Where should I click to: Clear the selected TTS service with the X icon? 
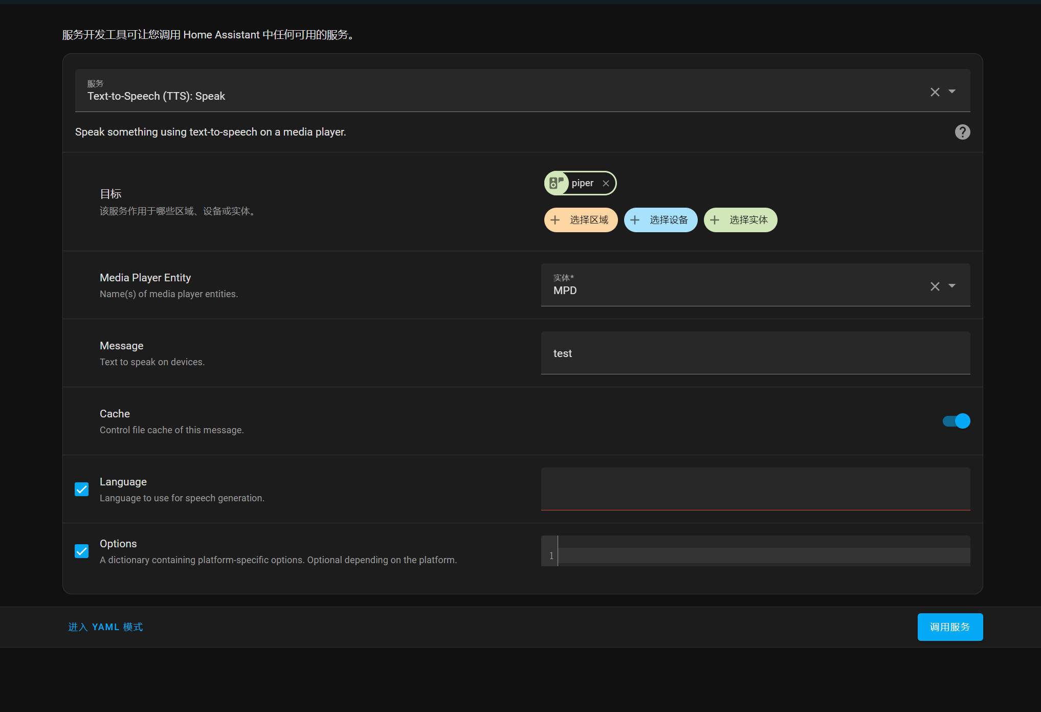click(x=935, y=92)
